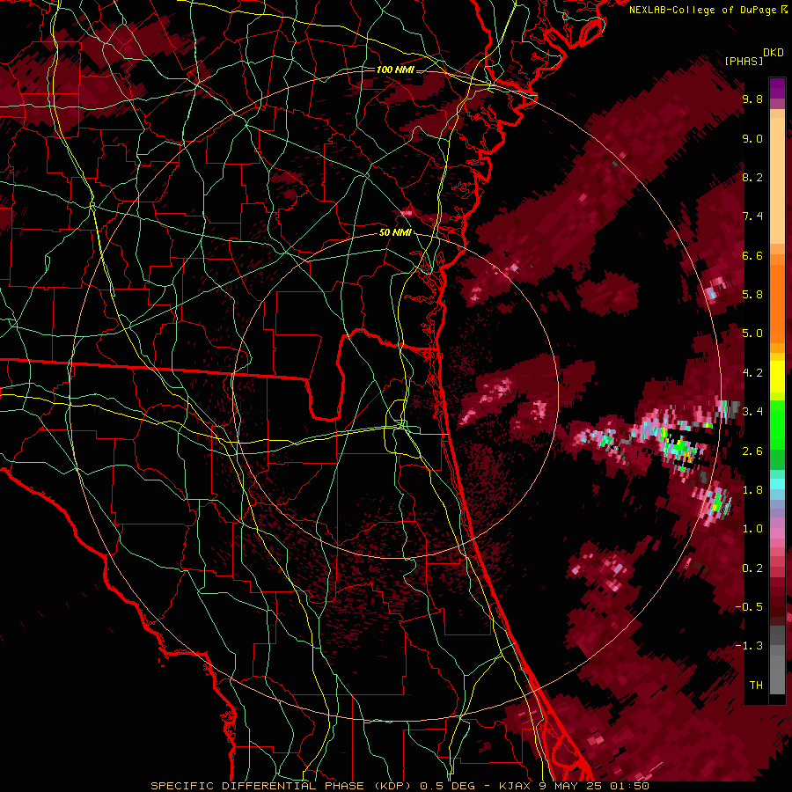Select the 0.2 scale value
This screenshot has height=792, width=792.
[x=752, y=568]
